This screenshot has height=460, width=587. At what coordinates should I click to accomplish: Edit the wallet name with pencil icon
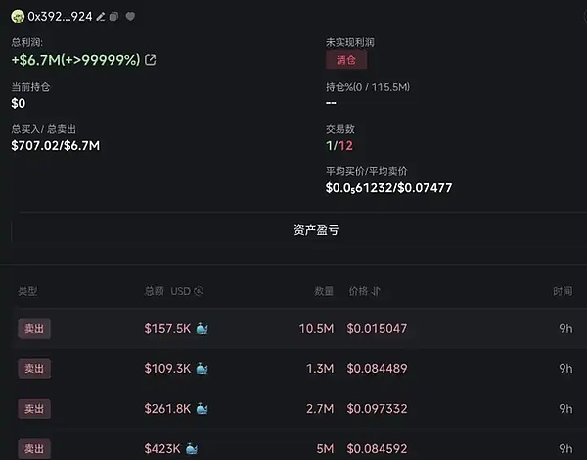point(101,17)
